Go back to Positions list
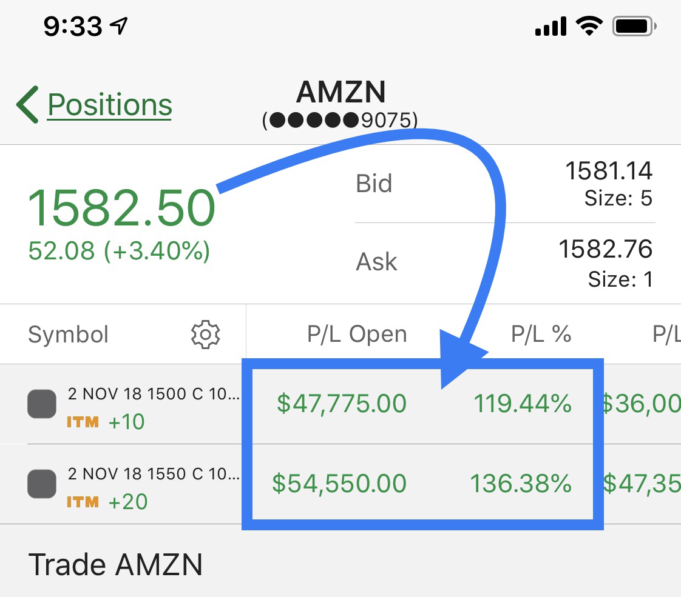The width and height of the screenshot is (681, 597). point(109,105)
